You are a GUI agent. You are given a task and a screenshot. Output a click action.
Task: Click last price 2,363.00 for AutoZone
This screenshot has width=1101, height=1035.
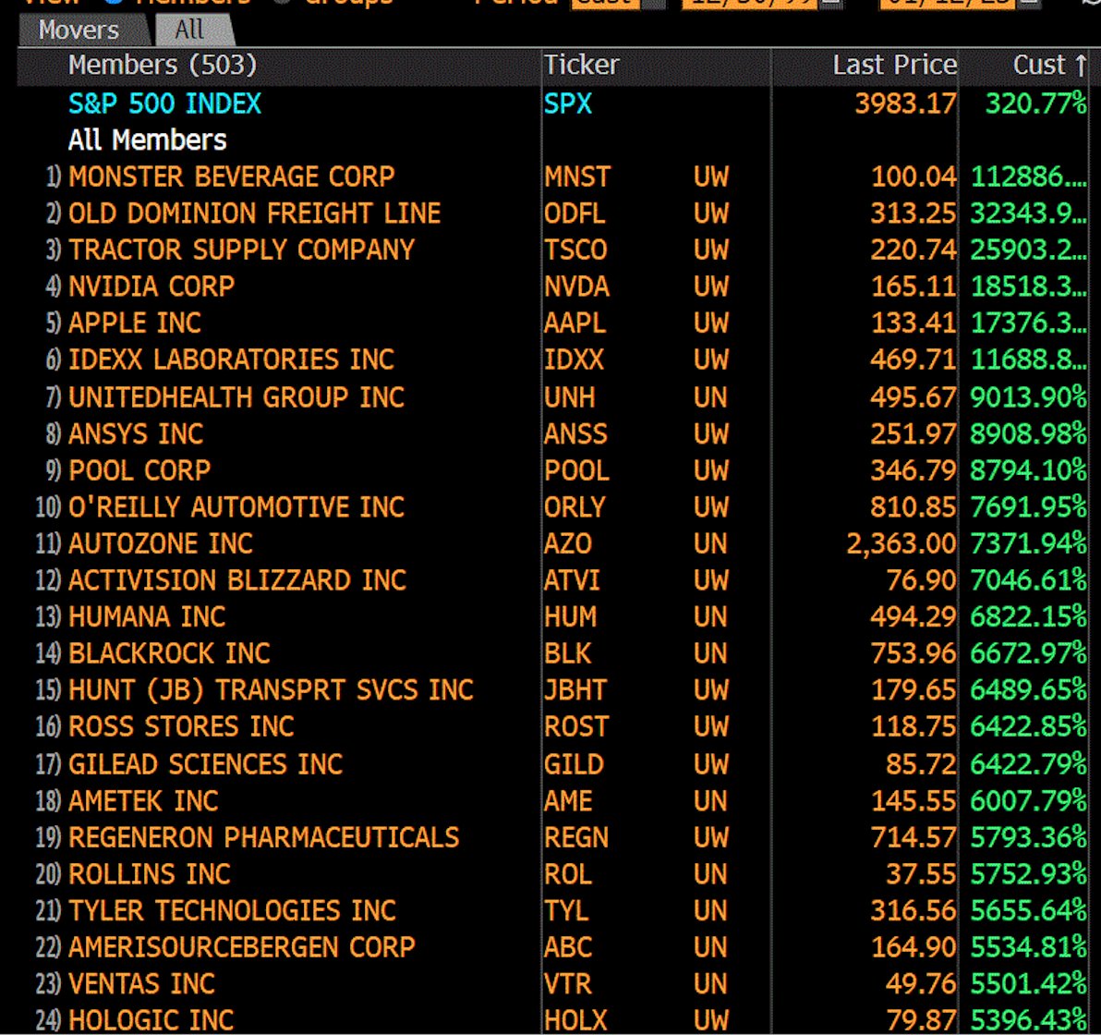point(901,544)
